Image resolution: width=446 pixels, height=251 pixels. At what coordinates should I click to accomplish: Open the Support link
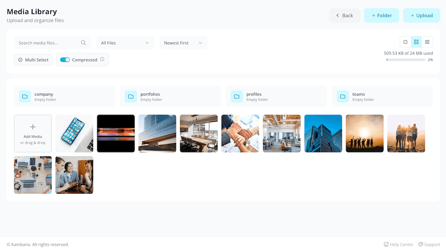[x=429, y=244]
